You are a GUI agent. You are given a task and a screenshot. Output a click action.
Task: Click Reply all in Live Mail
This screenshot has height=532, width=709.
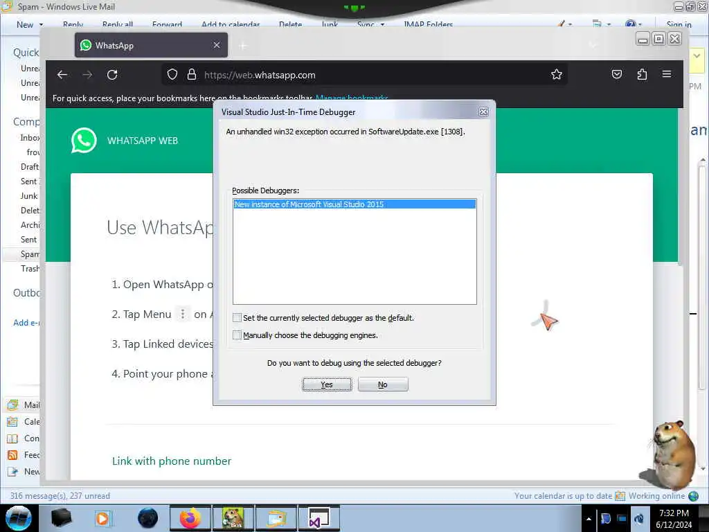[118, 24]
